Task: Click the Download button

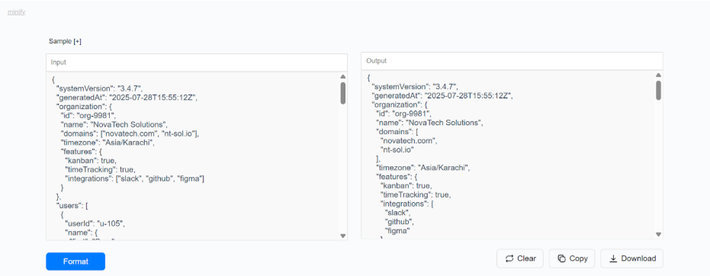Action: (x=632, y=258)
